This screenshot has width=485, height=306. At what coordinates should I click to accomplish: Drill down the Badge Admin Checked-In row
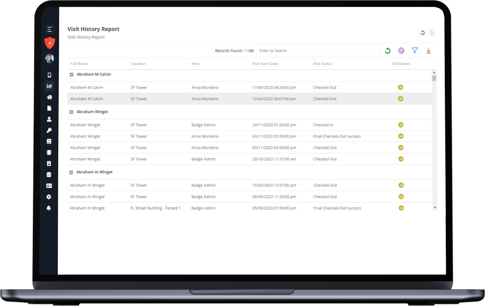(x=401, y=124)
